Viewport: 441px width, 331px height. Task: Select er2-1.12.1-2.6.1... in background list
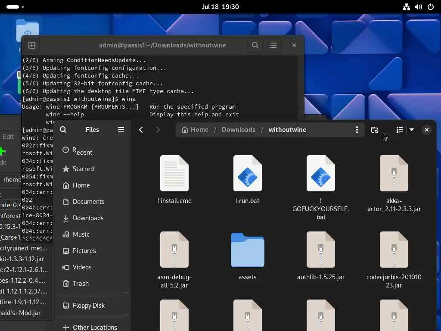pyautogui.click(x=24, y=270)
